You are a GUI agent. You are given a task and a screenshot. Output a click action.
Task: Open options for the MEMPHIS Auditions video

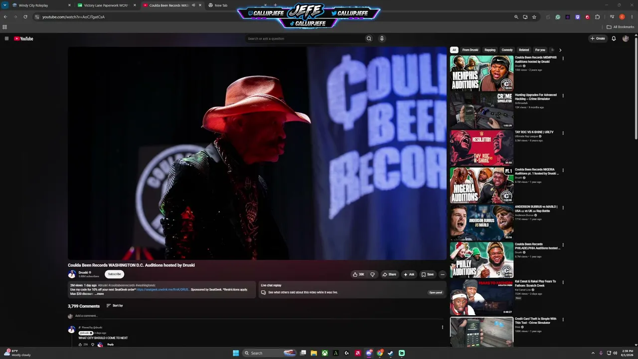563,58
